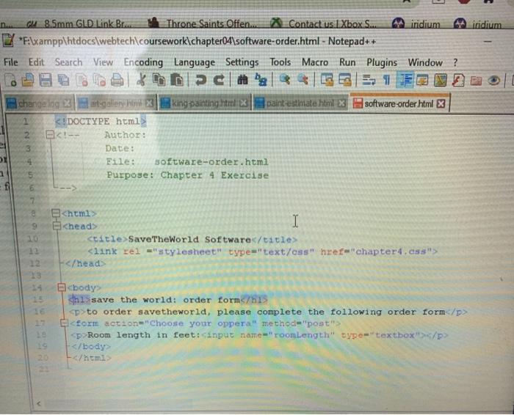Click the Close document toolbar icon
The image size is (514, 415).
tap(82, 80)
